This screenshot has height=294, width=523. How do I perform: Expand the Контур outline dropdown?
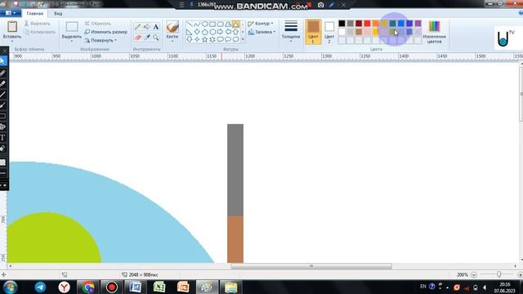(x=272, y=24)
